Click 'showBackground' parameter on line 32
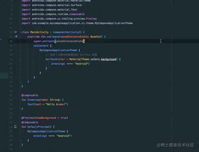 (45, 118)
